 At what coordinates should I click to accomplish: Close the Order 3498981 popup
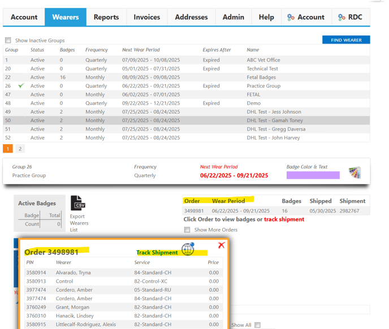pyautogui.click(x=221, y=245)
